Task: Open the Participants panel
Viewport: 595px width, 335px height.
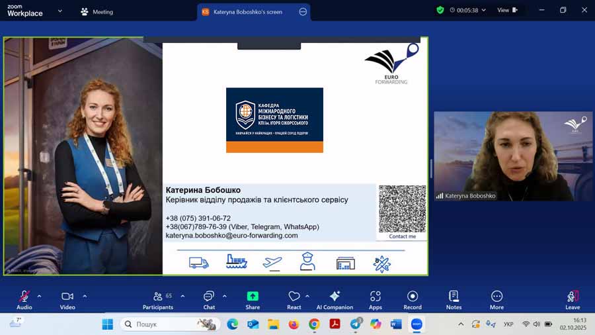Action: tap(158, 297)
